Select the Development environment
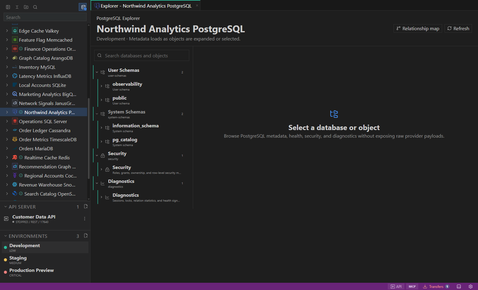Viewport: 478px width, 290px height. (x=45, y=247)
